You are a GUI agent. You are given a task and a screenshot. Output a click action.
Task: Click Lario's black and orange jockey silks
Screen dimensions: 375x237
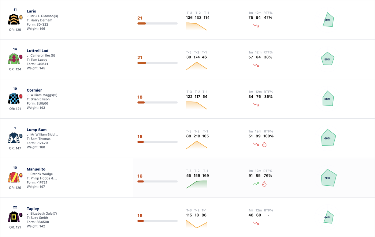(x=14, y=19)
